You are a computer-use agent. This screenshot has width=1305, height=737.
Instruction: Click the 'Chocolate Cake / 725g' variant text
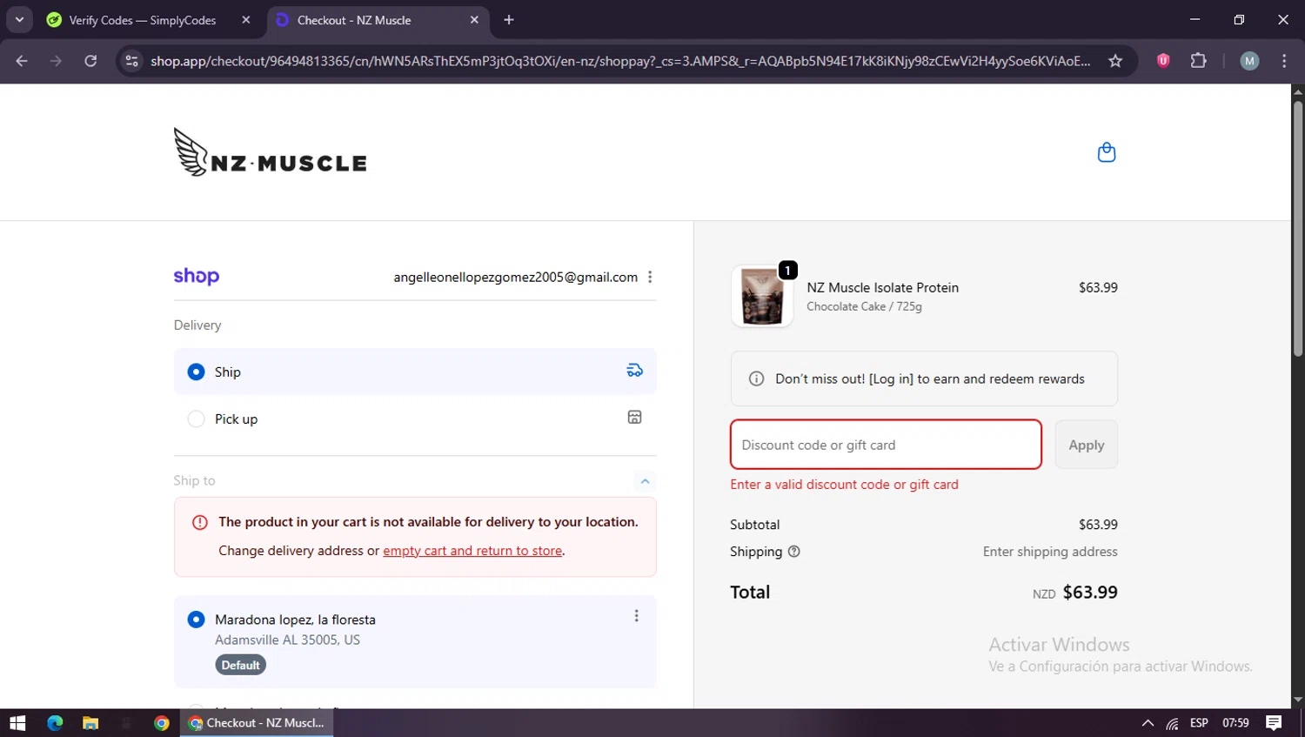tap(864, 306)
